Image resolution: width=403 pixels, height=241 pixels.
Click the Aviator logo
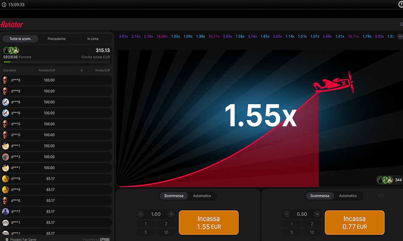click(12, 25)
